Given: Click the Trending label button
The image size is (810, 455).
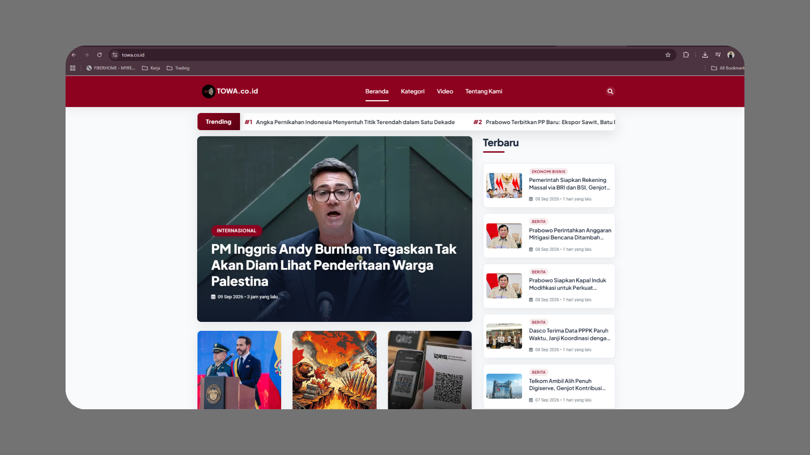Looking at the screenshot, I should tap(219, 122).
